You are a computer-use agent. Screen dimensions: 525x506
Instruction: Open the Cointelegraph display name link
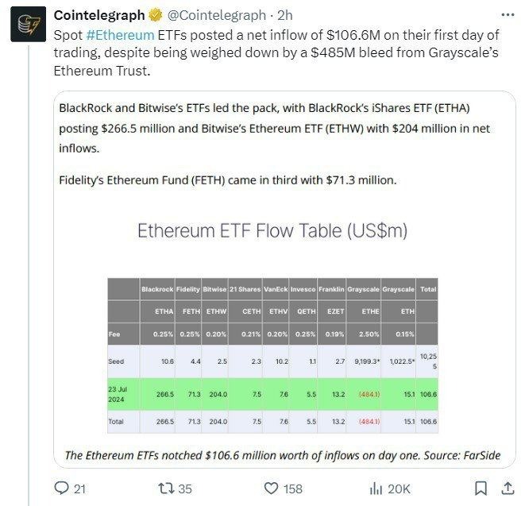point(99,15)
